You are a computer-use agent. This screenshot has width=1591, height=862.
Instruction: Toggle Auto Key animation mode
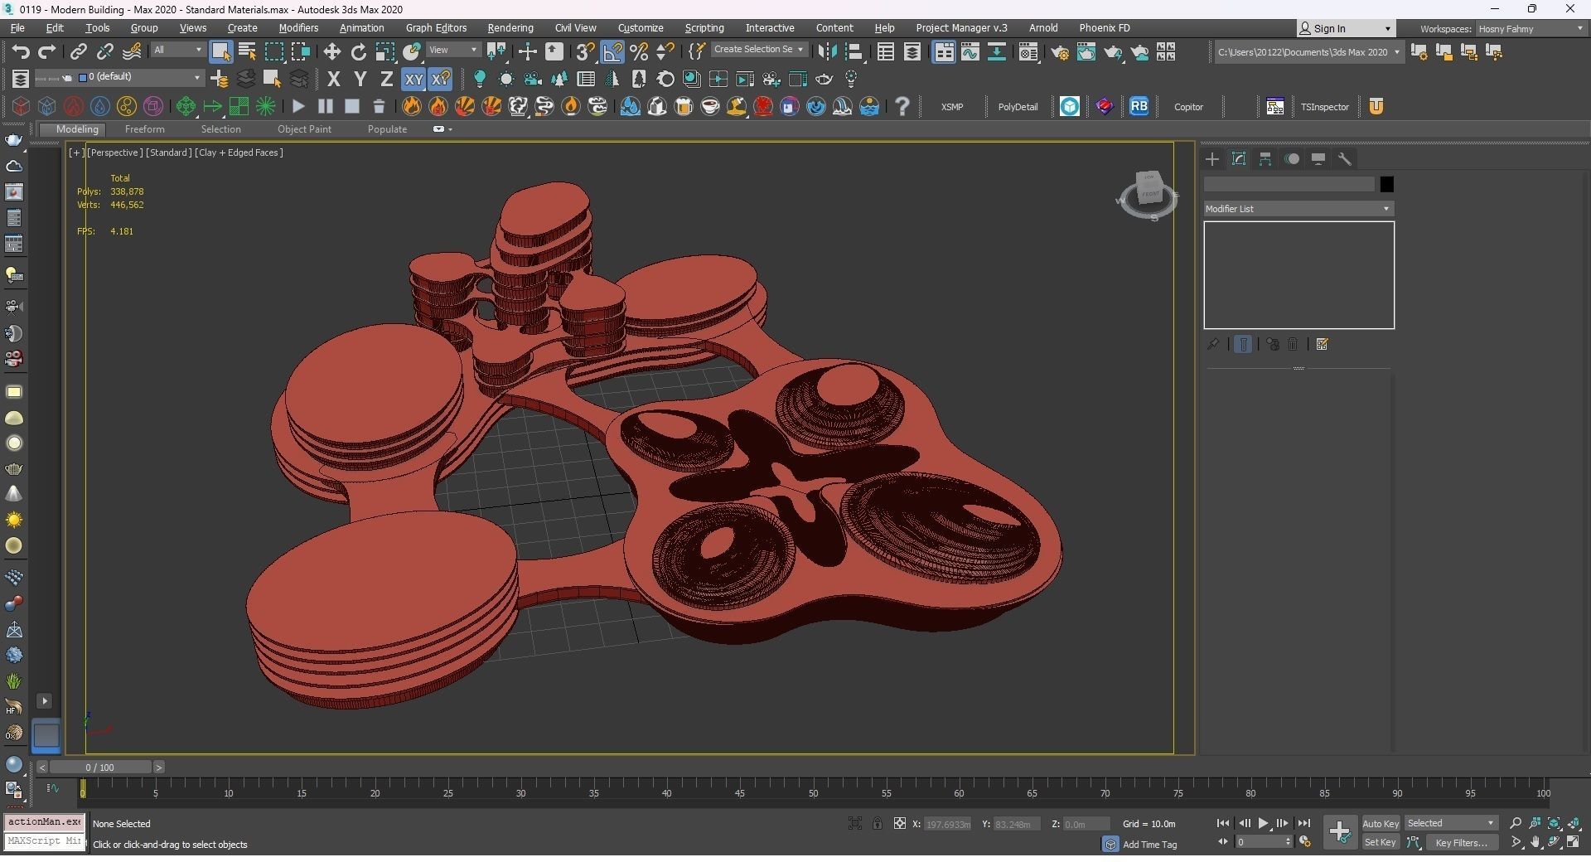click(1381, 823)
